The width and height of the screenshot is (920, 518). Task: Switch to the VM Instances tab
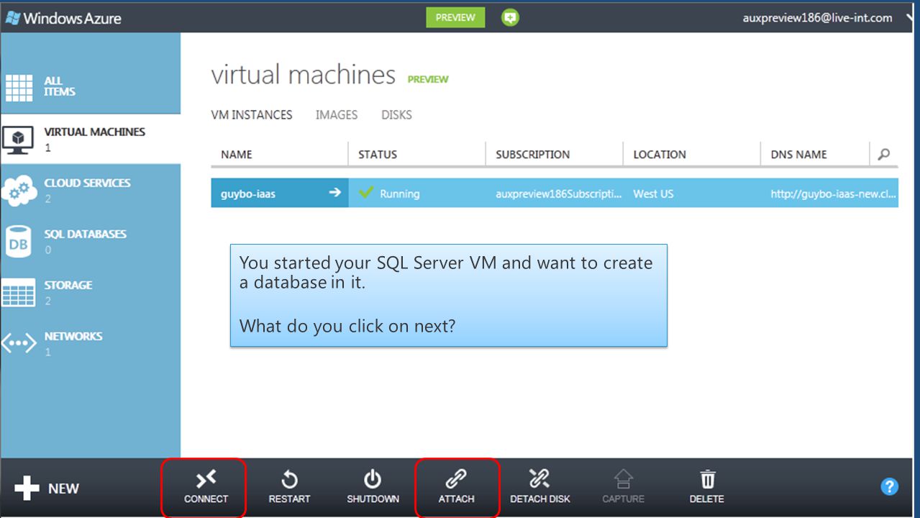tap(252, 115)
